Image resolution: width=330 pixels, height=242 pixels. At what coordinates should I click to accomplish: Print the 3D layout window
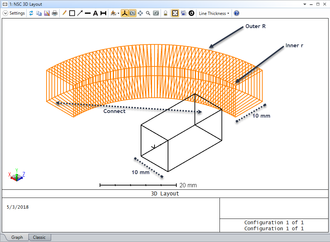pyautogui.click(x=55, y=13)
